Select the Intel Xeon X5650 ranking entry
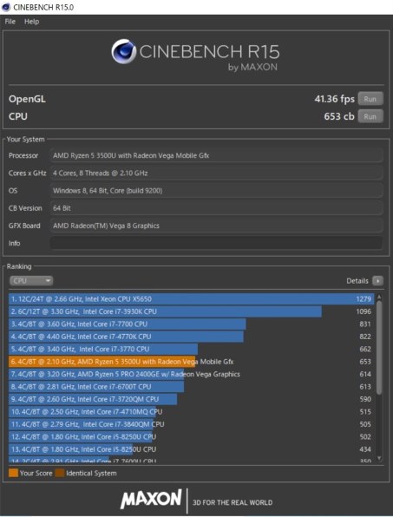The width and height of the screenshot is (393, 517). (x=191, y=299)
